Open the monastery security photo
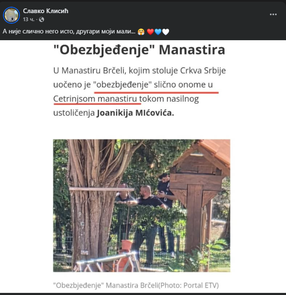Screen dimensions: 286x295 coord(142,205)
